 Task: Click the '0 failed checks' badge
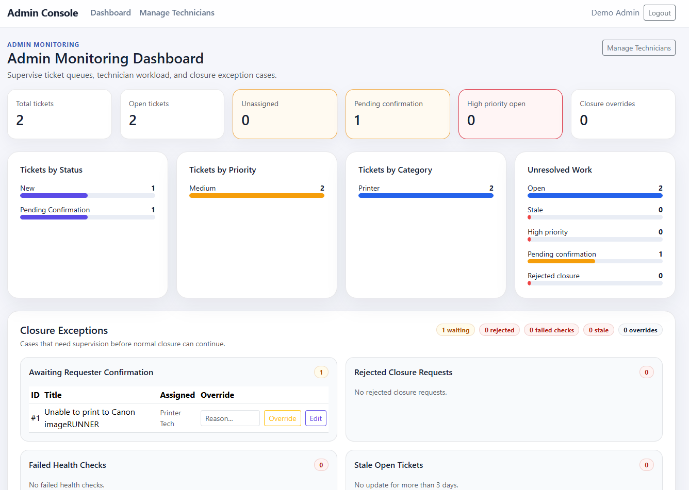click(x=552, y=330)
